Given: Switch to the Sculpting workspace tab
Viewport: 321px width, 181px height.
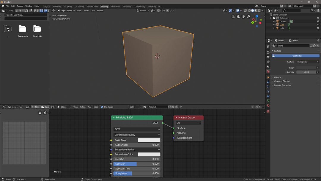Looking at the screenshot, I should tap(68, 6).
